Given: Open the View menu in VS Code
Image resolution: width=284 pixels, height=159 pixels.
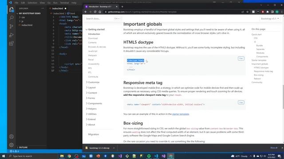Looking at the screenshot, I should click(x=42, y=3).
